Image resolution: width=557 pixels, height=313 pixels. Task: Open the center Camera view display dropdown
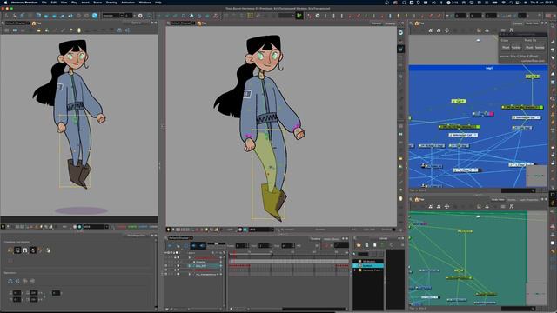tap(182, 23)
